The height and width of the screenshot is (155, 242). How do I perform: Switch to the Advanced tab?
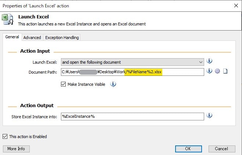pyautogui.click(x=32, y=38)
